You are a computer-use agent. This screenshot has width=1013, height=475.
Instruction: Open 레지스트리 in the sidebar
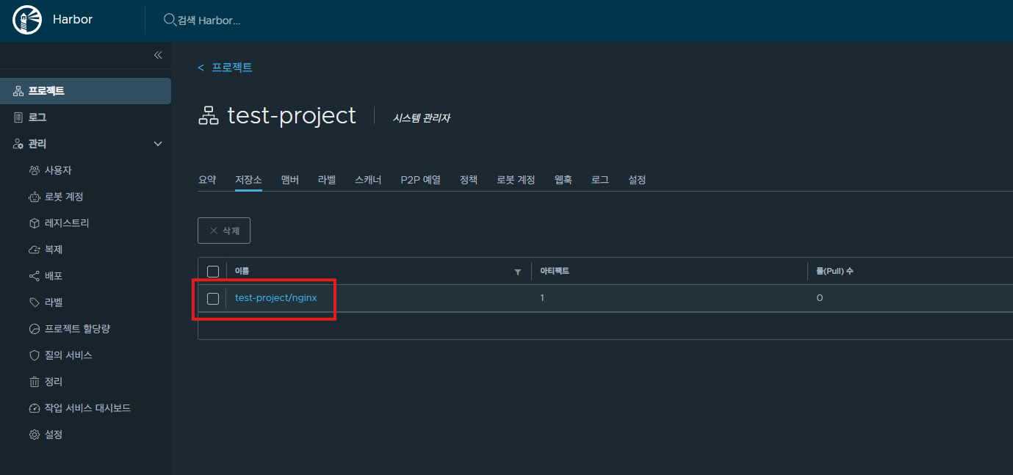click(67, 223)
